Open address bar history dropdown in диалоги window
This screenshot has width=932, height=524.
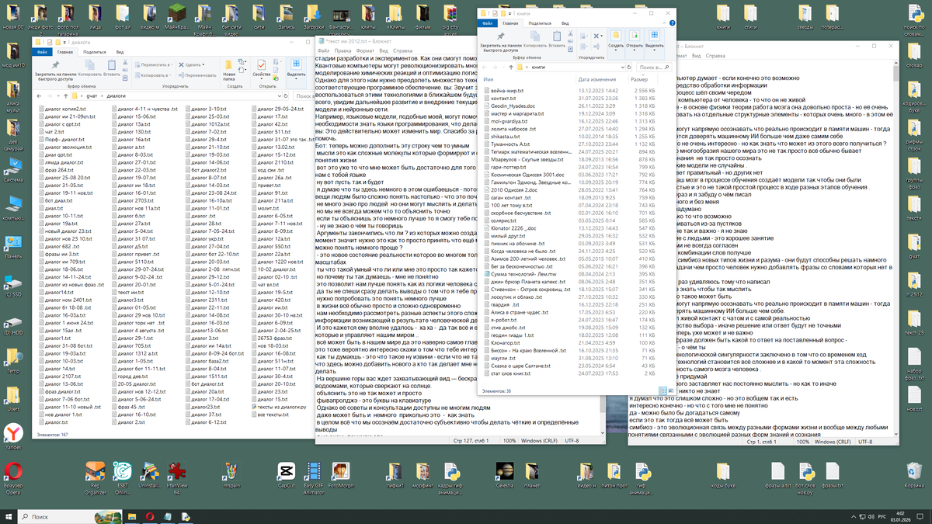pyautogui.click(x=279, y=96)
